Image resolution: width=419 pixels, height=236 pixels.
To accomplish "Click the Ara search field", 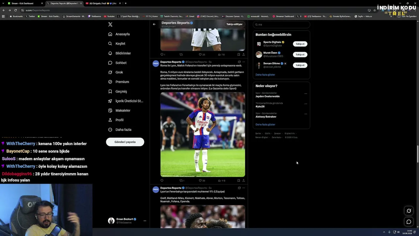I will click(282, 25).
